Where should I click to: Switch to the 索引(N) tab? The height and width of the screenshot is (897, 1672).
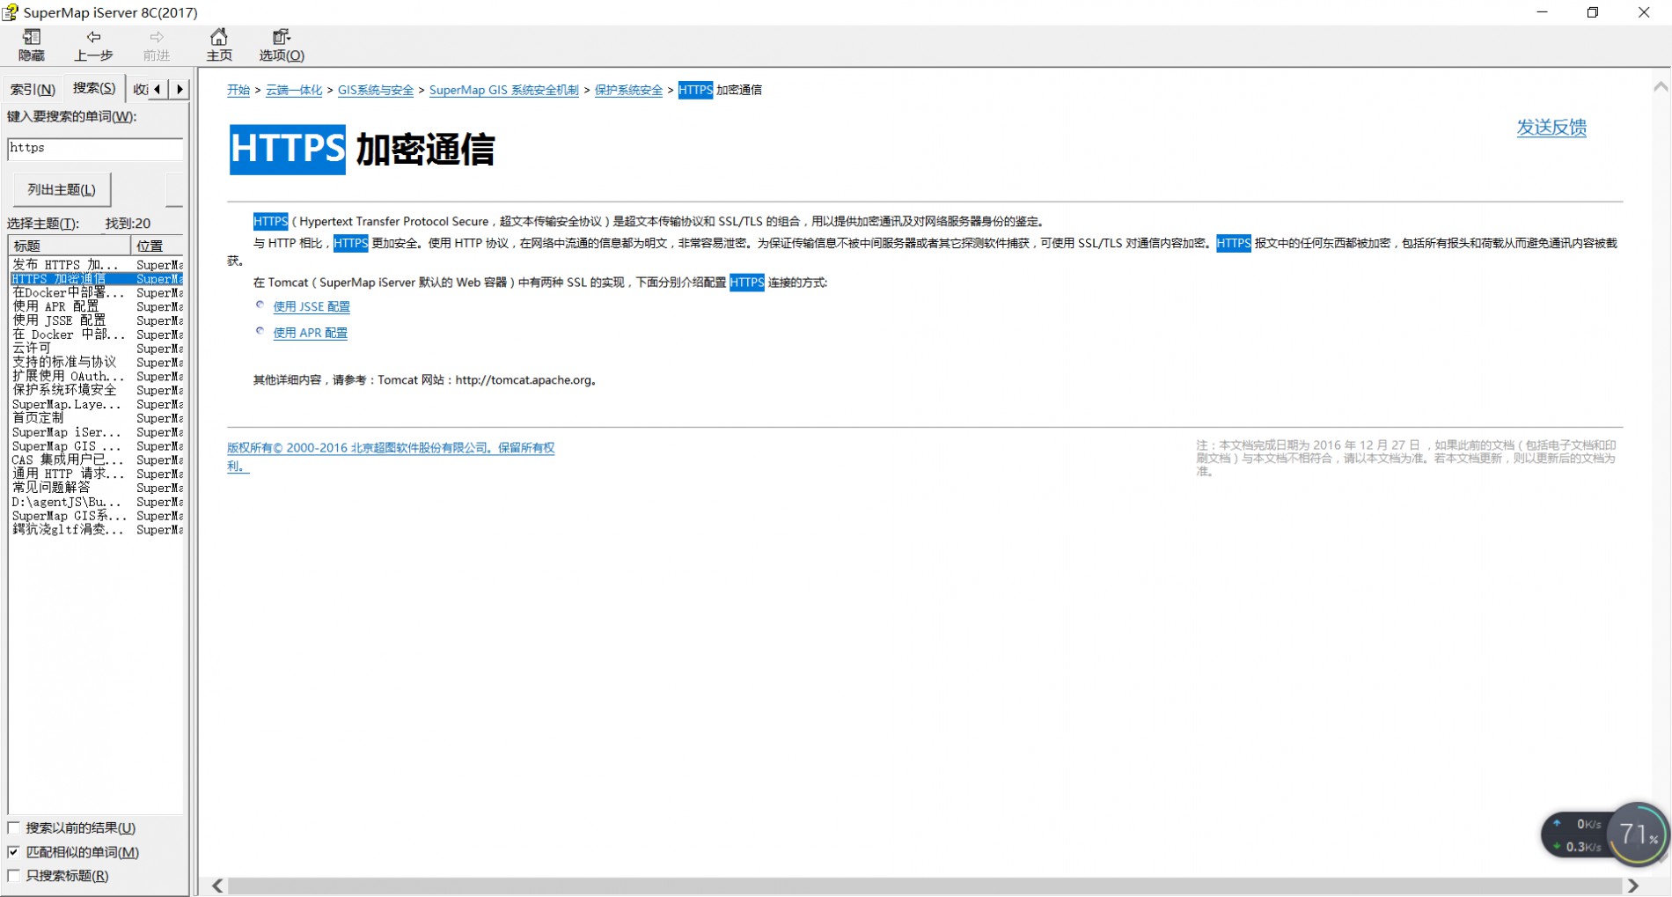[x=33, y=89]
